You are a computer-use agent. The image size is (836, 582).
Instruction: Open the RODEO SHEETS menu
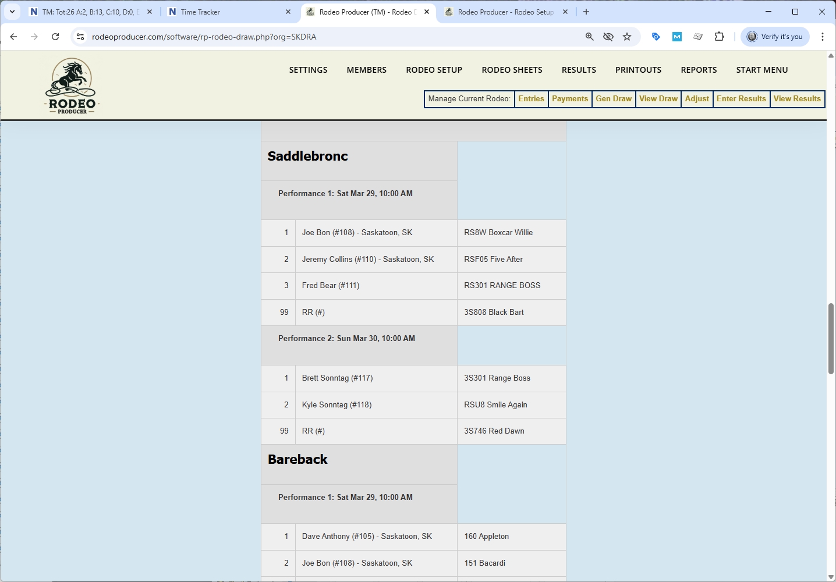pyautogui.click(x=512, y=70)
